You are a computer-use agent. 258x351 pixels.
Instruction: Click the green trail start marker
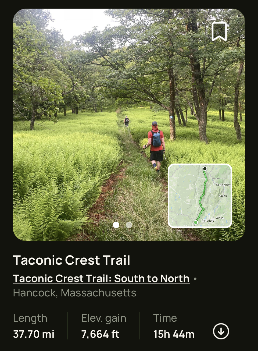click(196, 222)
